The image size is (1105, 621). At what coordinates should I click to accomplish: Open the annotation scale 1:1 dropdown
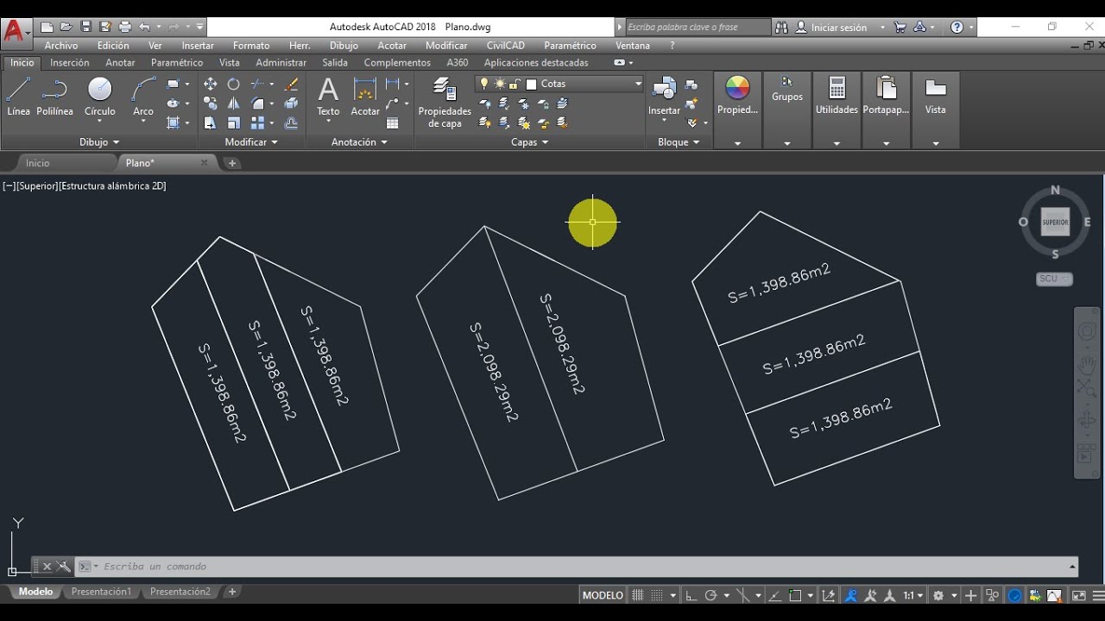(x=913, y=595)
